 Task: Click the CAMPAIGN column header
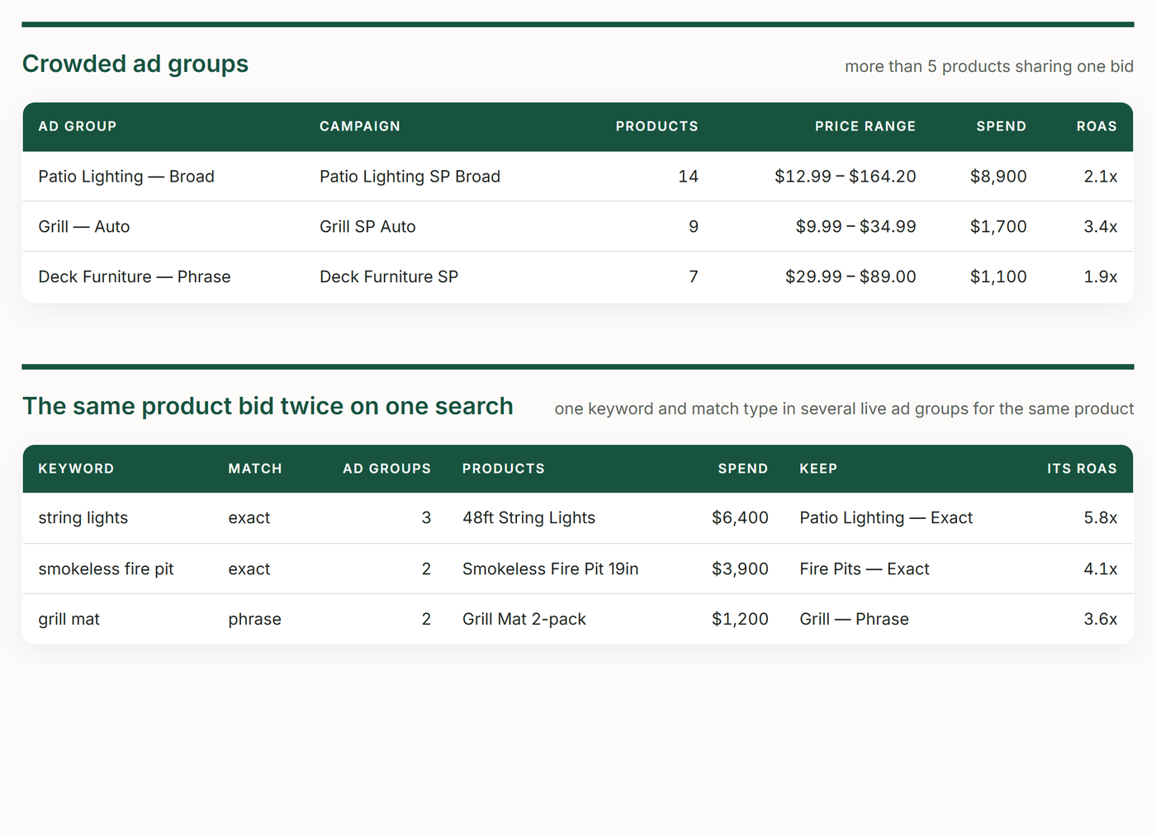[x=360, y=126]
